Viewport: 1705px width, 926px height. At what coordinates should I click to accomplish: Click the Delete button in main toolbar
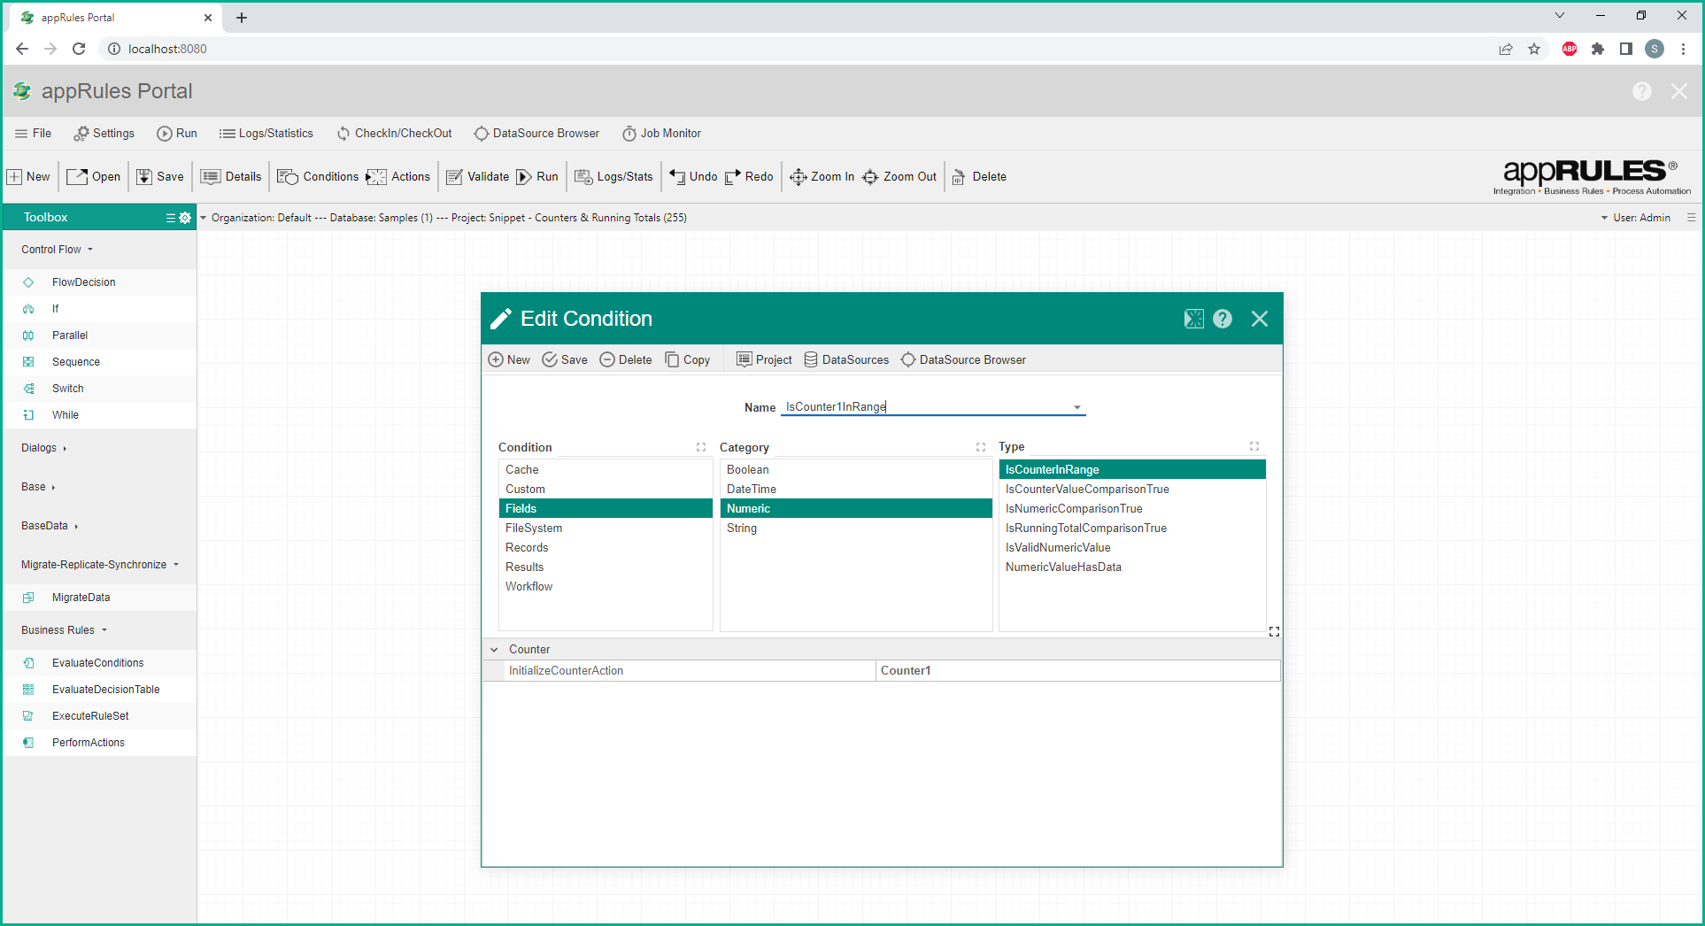pyautogui.click(x=979, y=177)
